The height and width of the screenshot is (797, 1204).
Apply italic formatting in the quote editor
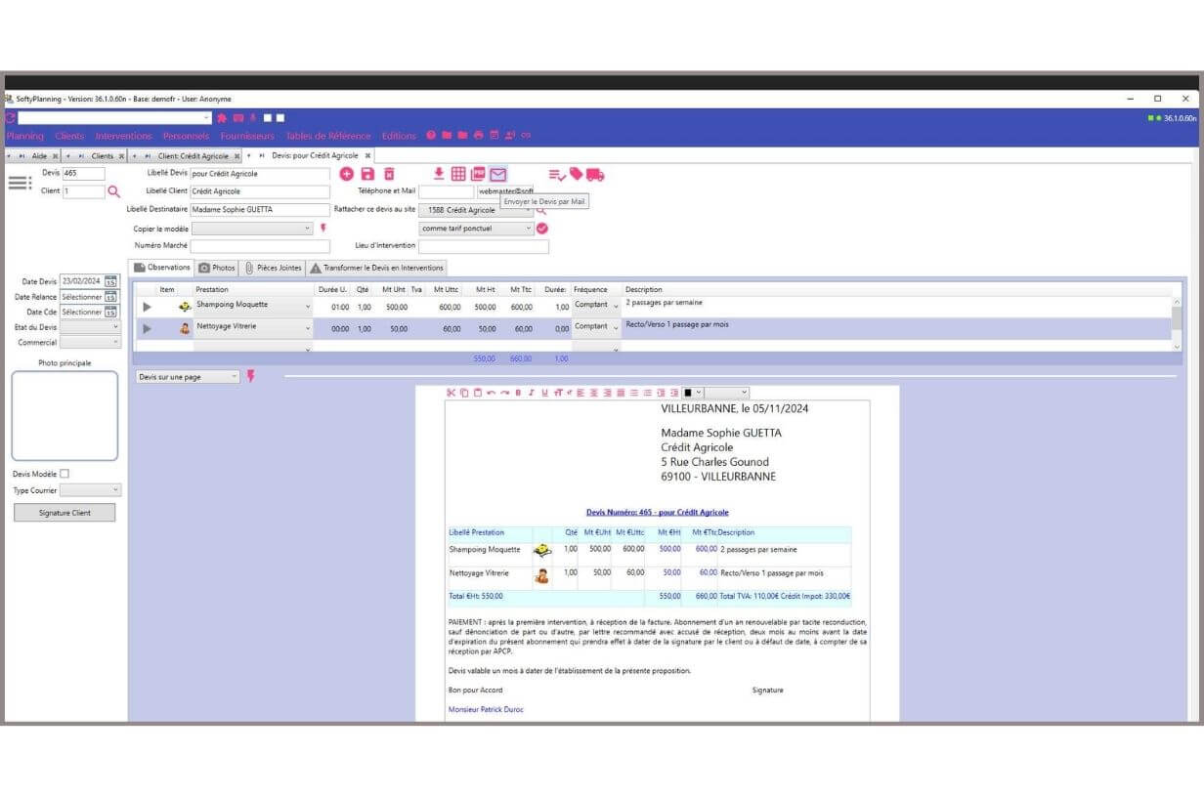[x=531, y=393]
